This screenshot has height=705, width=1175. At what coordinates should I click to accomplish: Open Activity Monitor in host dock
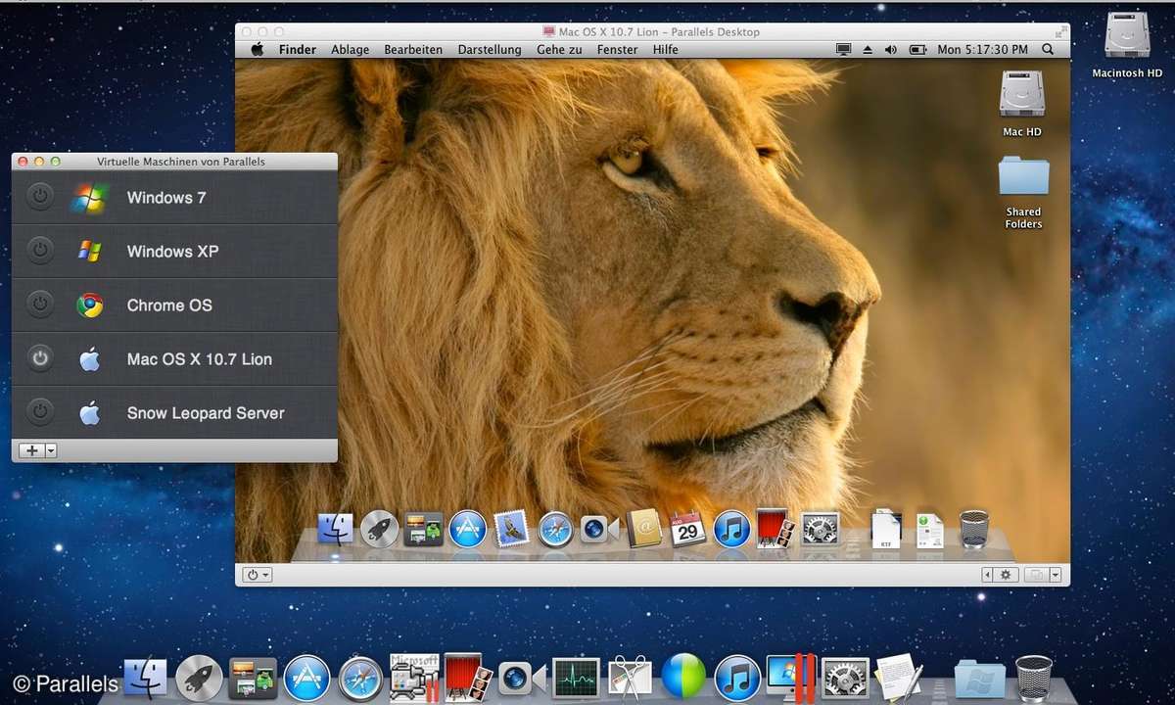[x=576, y=677]
